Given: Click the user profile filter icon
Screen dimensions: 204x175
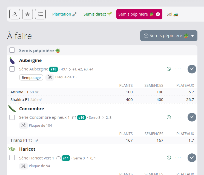Looking at the screenshot, I should tap(15, 14).
